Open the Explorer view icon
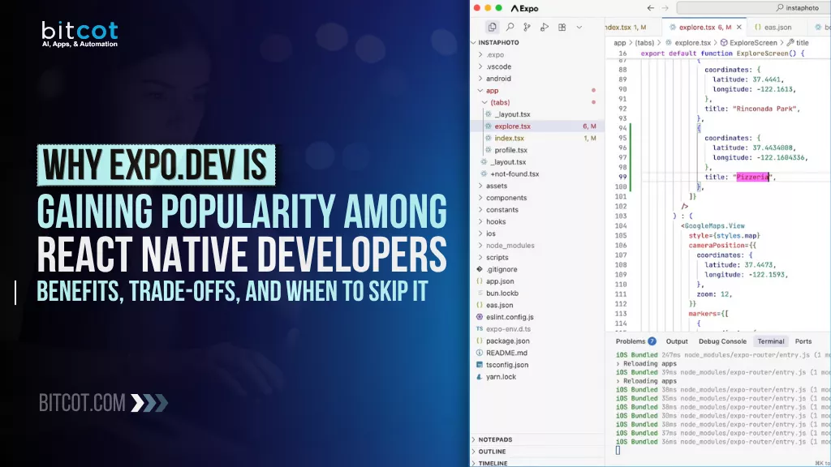Screen dimensions: 831x467 point(492,28)
